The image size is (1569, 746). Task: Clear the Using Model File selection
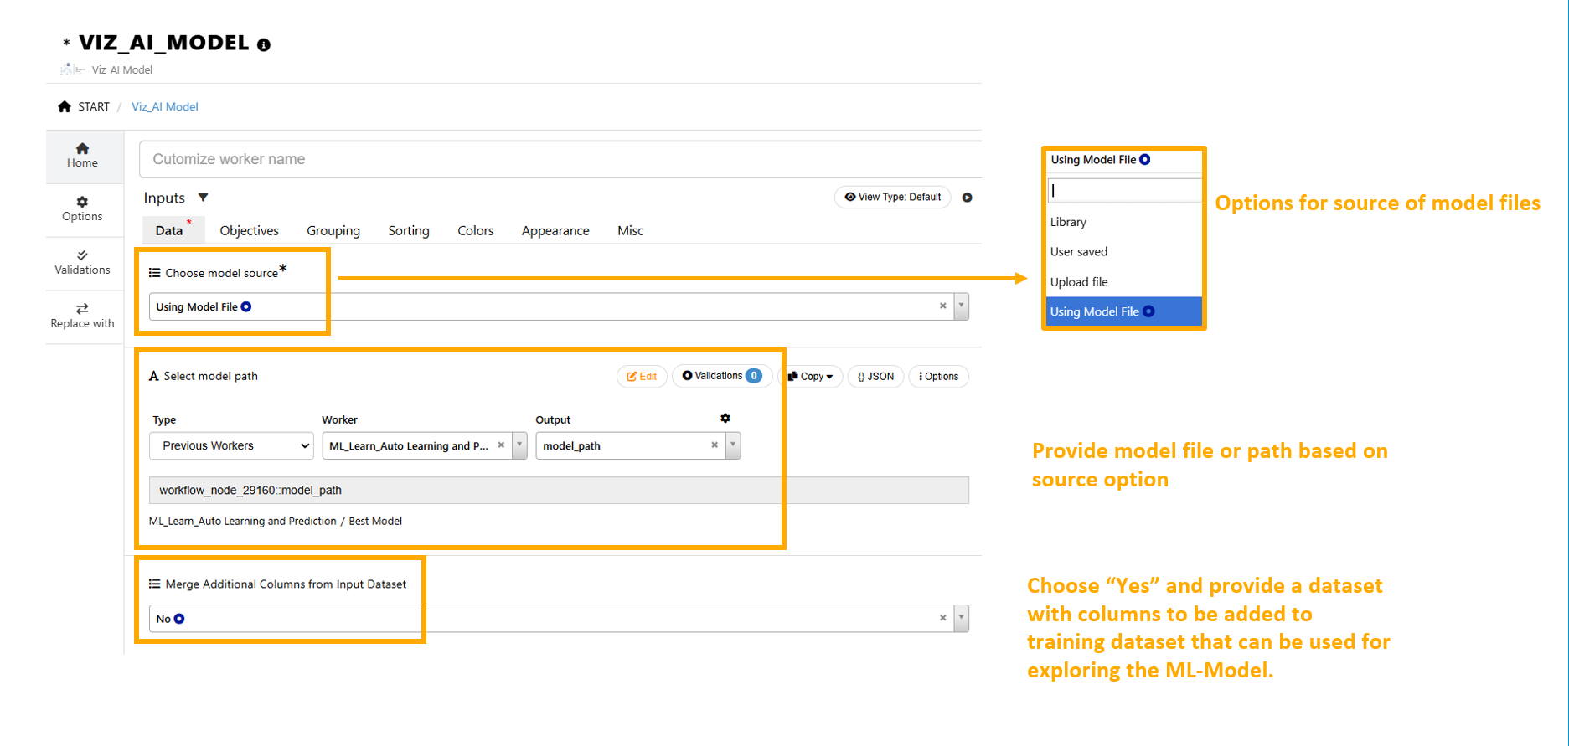coord(942,306)
